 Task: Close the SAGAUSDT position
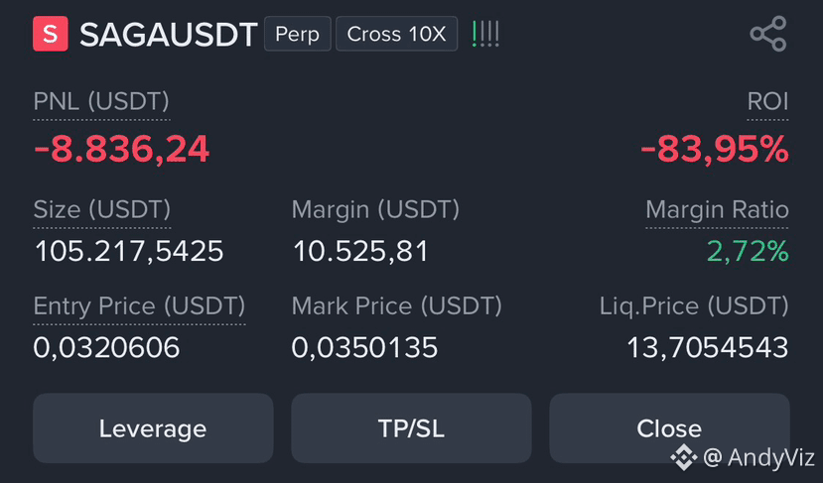click(x=669, y=428)
